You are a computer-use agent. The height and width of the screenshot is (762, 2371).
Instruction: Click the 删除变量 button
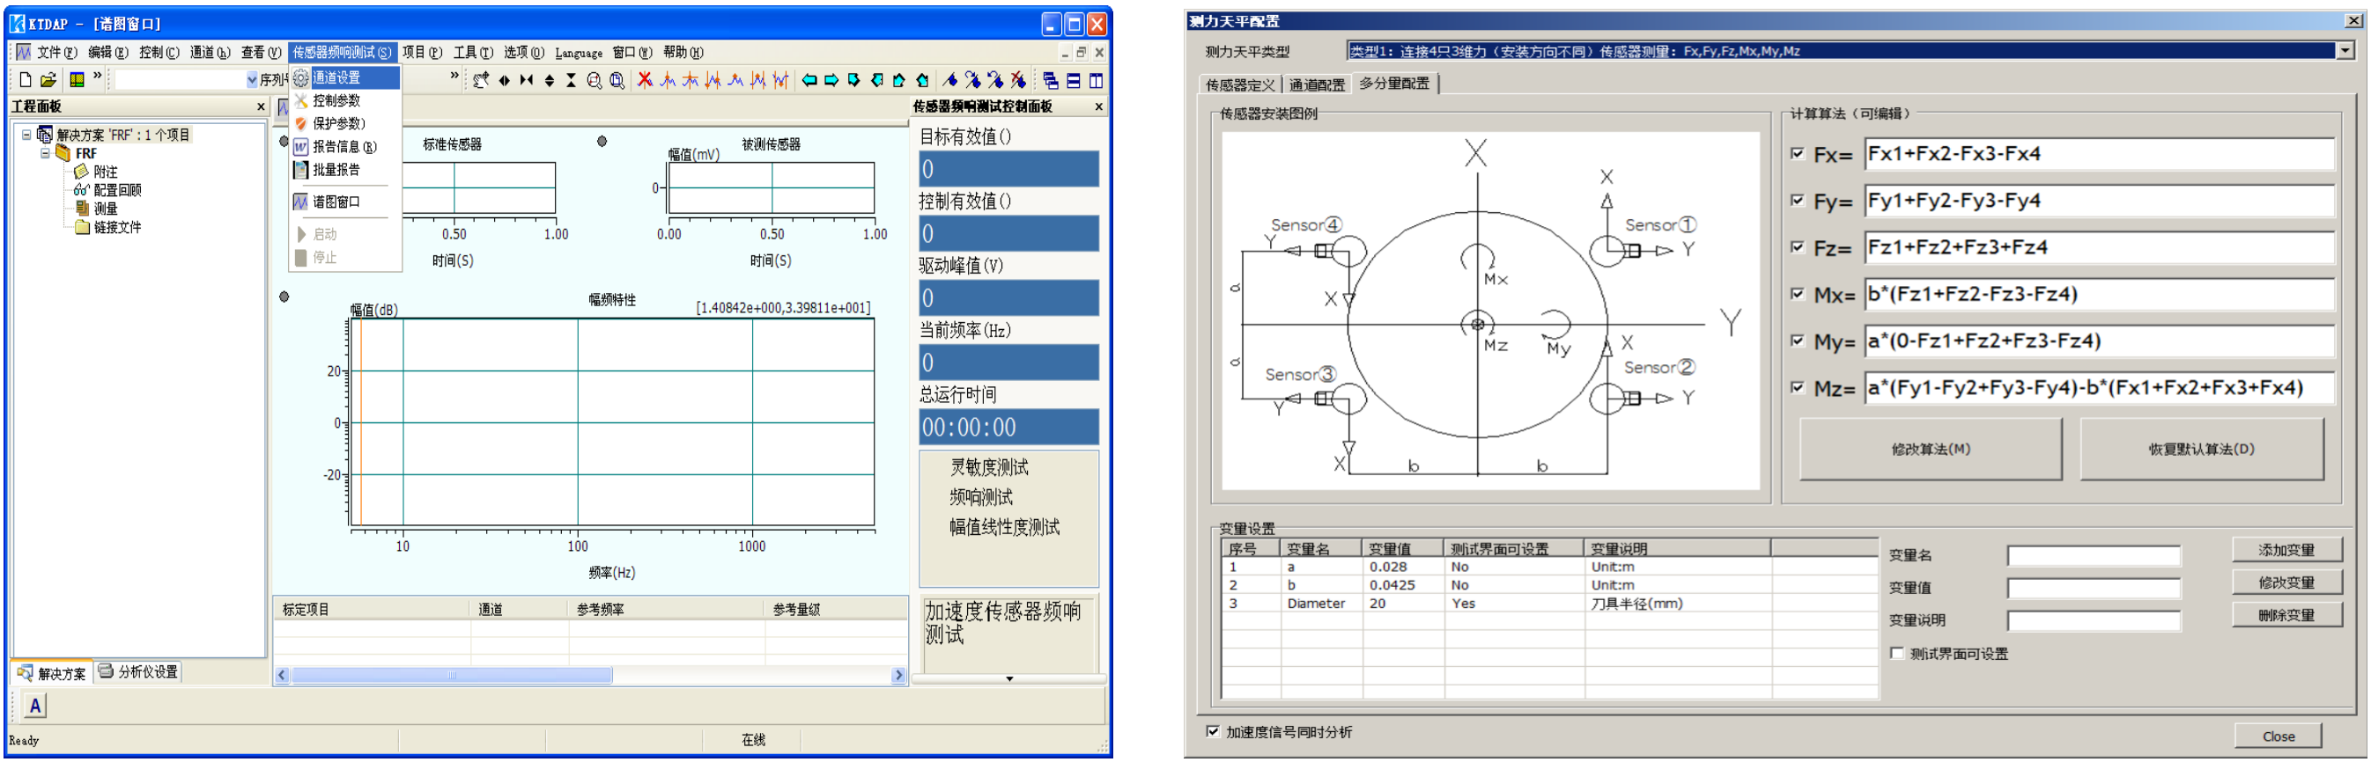tap(2286, 616)
